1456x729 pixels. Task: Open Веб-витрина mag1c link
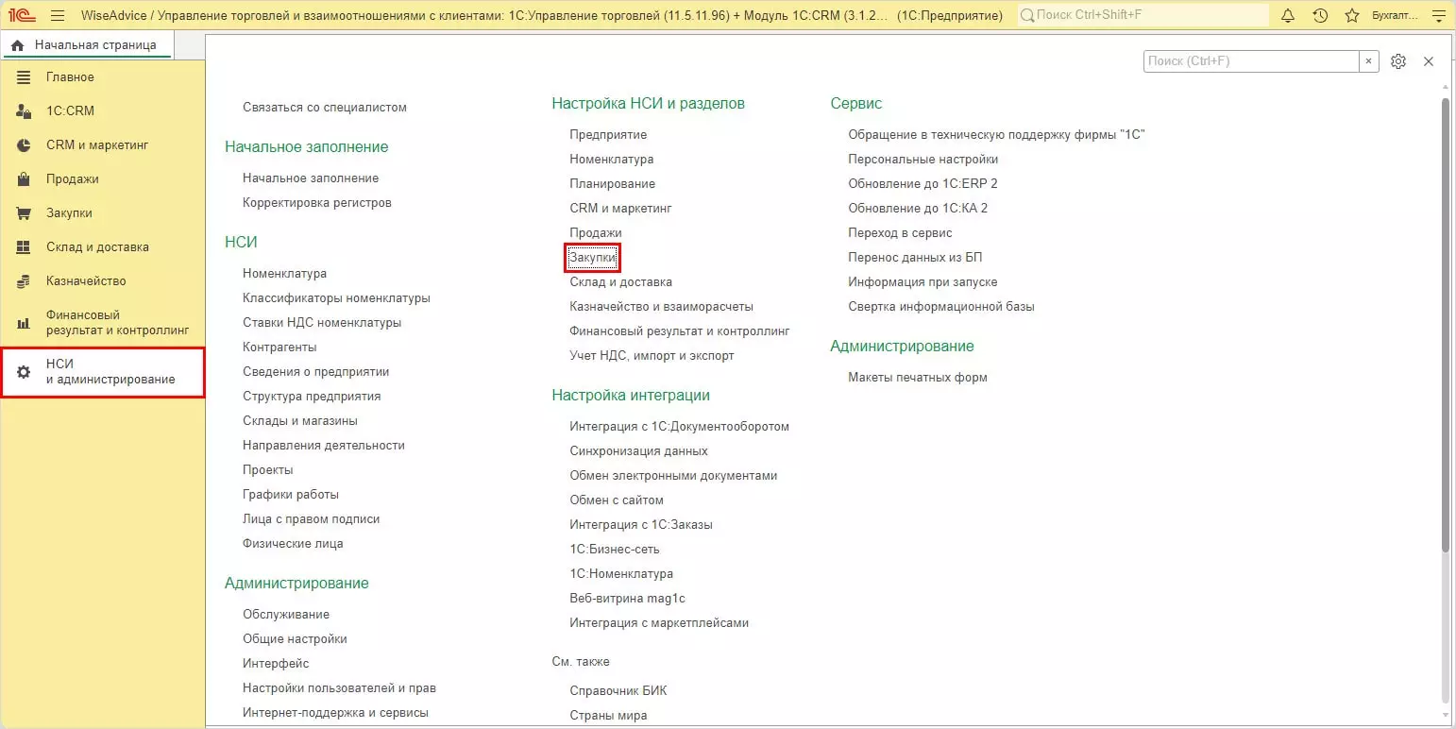pyautogui.click(x=628, y=599)
